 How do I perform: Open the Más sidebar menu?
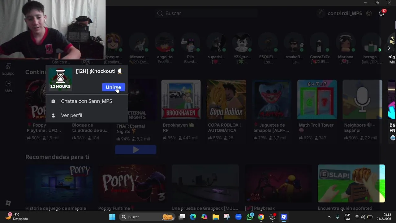8,87
